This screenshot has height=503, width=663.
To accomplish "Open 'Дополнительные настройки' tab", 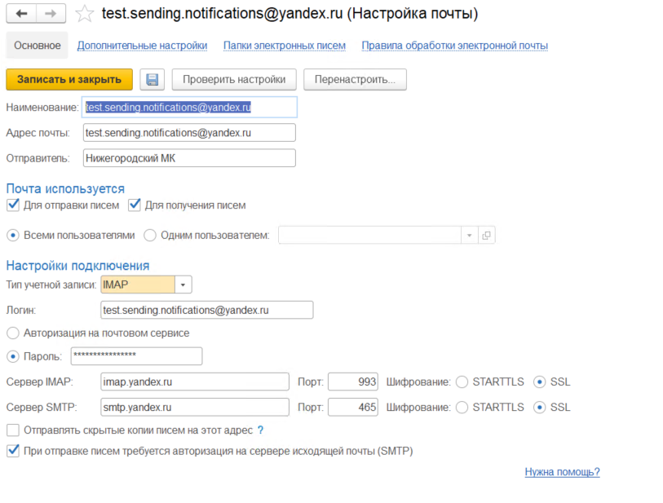I will 142,46.
